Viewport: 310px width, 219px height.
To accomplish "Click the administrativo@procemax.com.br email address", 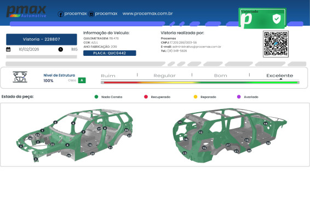I will click(x=197, y=47).
